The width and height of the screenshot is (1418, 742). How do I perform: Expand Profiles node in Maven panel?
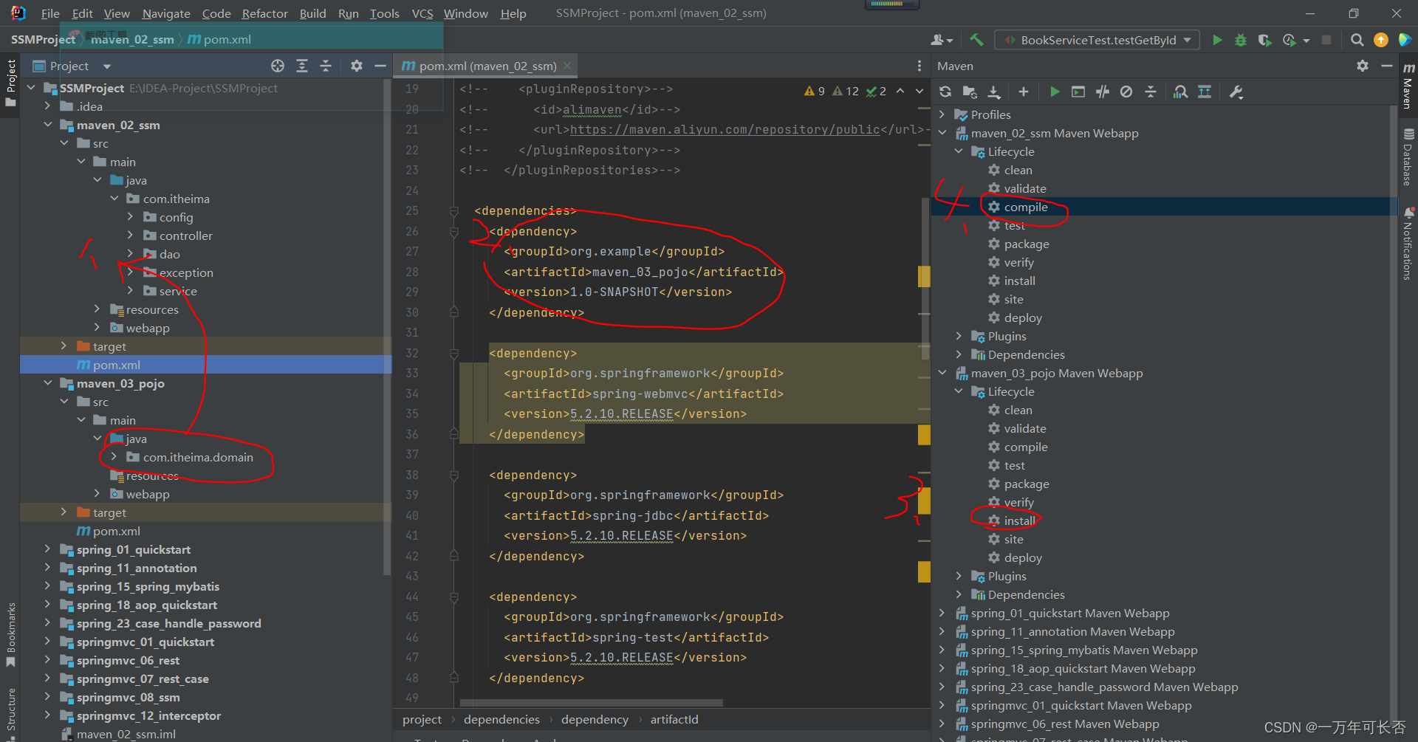942,114
